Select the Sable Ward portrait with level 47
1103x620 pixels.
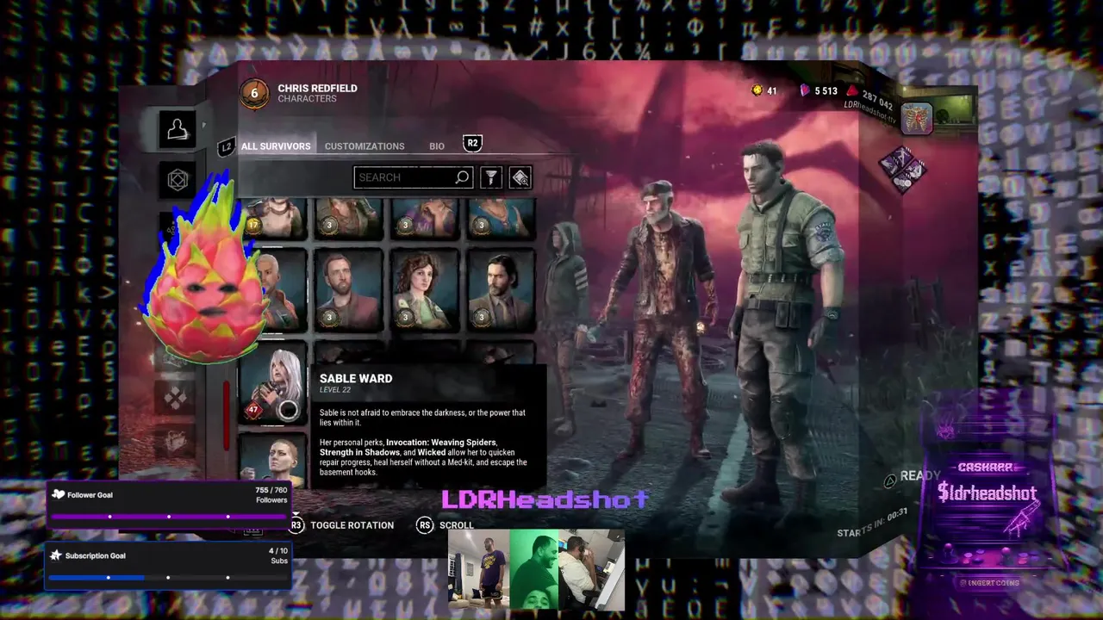273,383
